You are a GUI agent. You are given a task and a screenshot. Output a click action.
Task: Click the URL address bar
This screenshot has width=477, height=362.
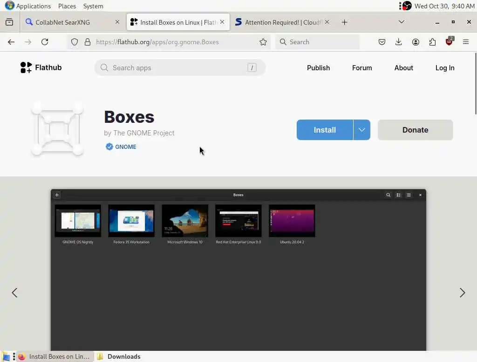(x=169, y=42)
